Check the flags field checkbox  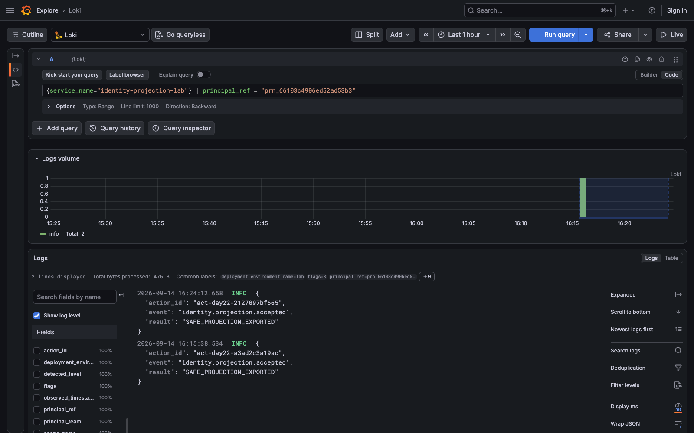(x=37, y=386)
